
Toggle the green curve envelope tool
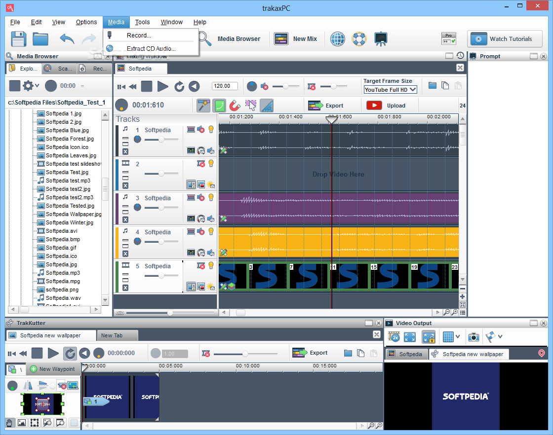coord(219,106)
